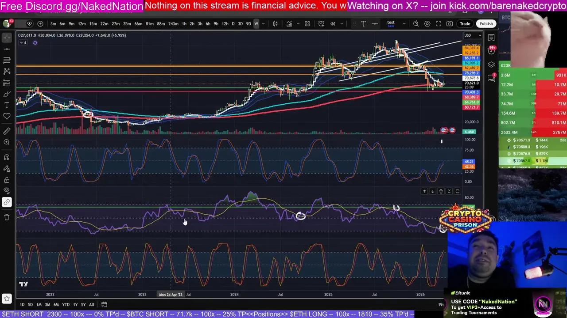567x318 pixels.
Task: Move the indicator pane up
Action: click(424, 191)
